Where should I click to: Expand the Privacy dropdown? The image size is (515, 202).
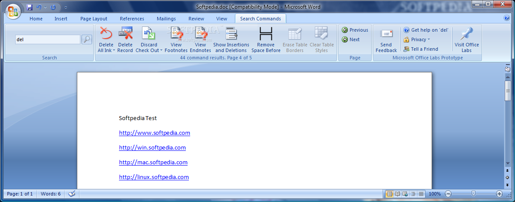[417, 39]
